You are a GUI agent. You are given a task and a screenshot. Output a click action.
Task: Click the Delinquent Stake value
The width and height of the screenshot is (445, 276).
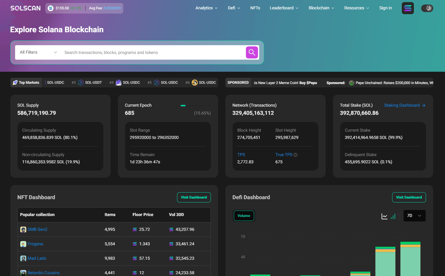tap(368, 162)
